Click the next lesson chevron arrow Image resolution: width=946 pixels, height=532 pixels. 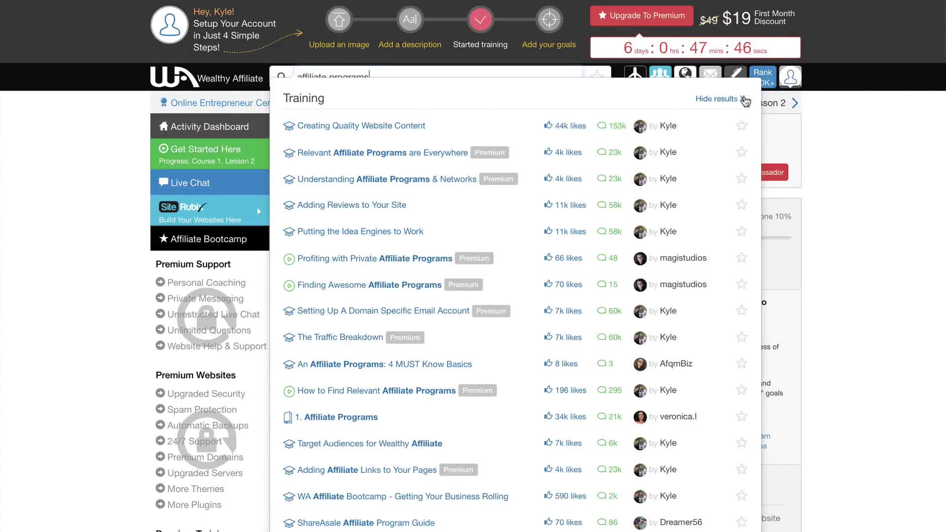[795, 103]
